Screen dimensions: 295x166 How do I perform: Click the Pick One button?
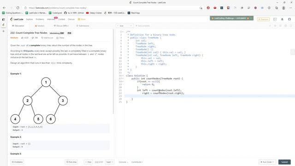click(x=71, y=162)
